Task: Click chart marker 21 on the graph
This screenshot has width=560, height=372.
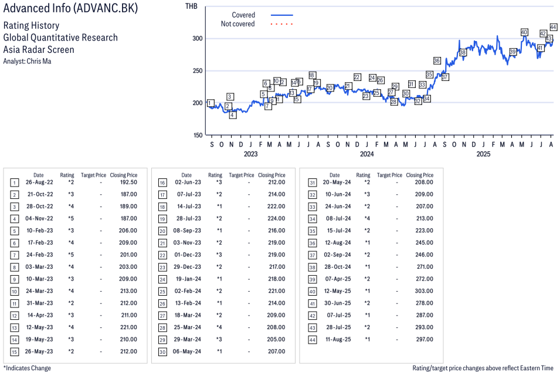Action: click(348, 86)
